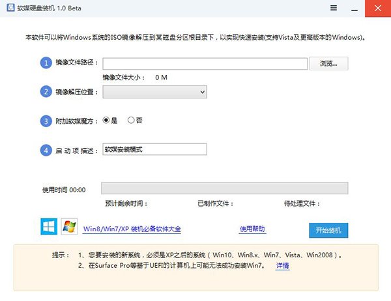Focus the 镜像文件路径 input field
The image size is (391, 301).
[x=205, y=64]
